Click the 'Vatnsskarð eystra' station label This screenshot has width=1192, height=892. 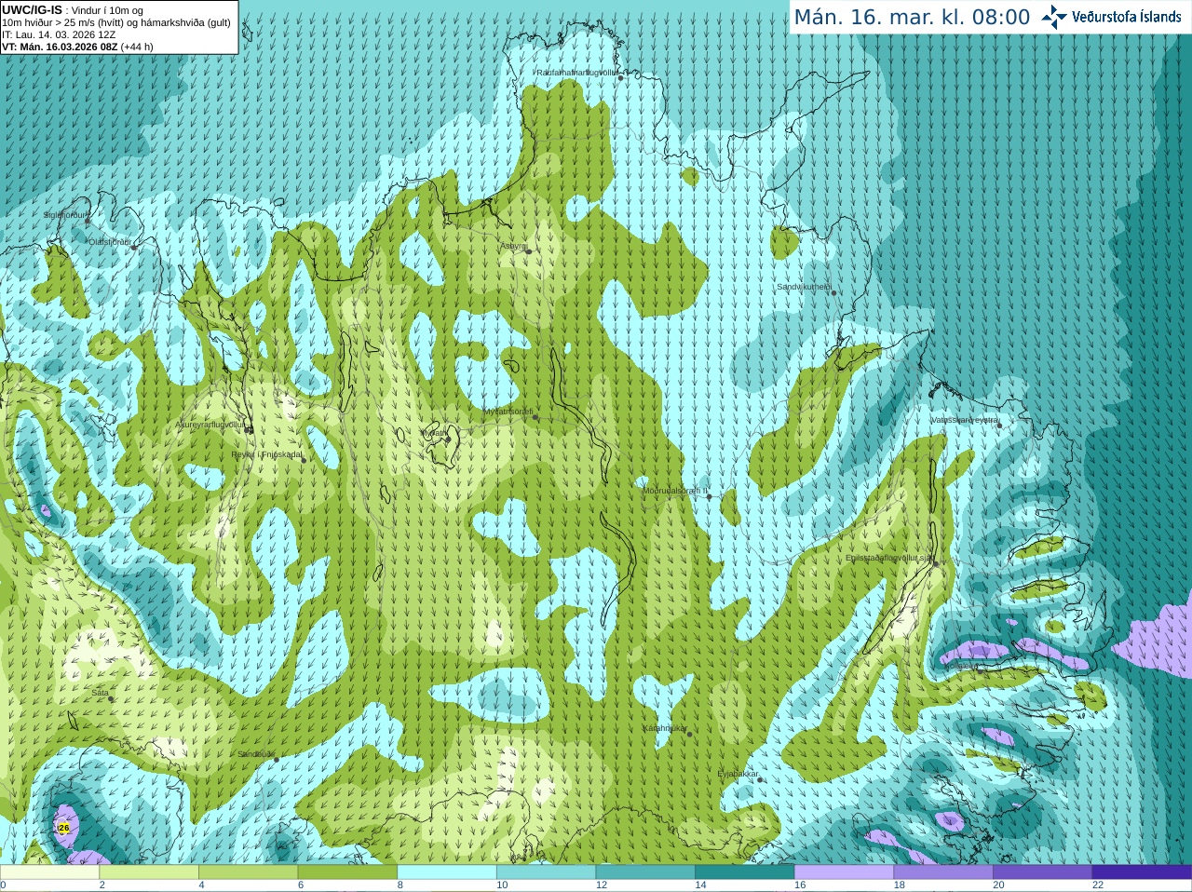point(965,420)
